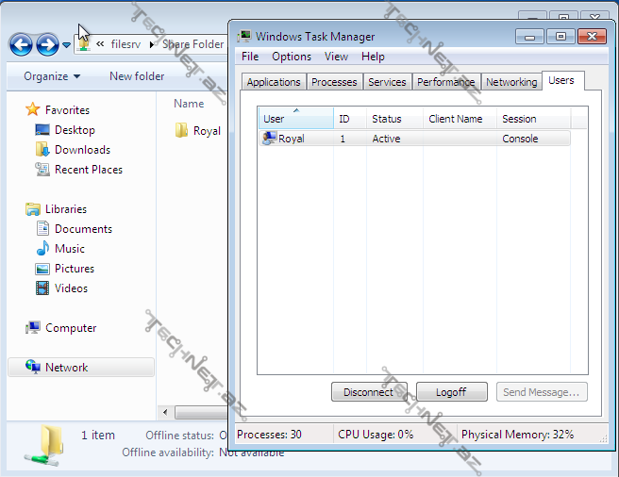Switch to the Performance tab
This screenshot has height=477, width=619.
click(445, 82)
